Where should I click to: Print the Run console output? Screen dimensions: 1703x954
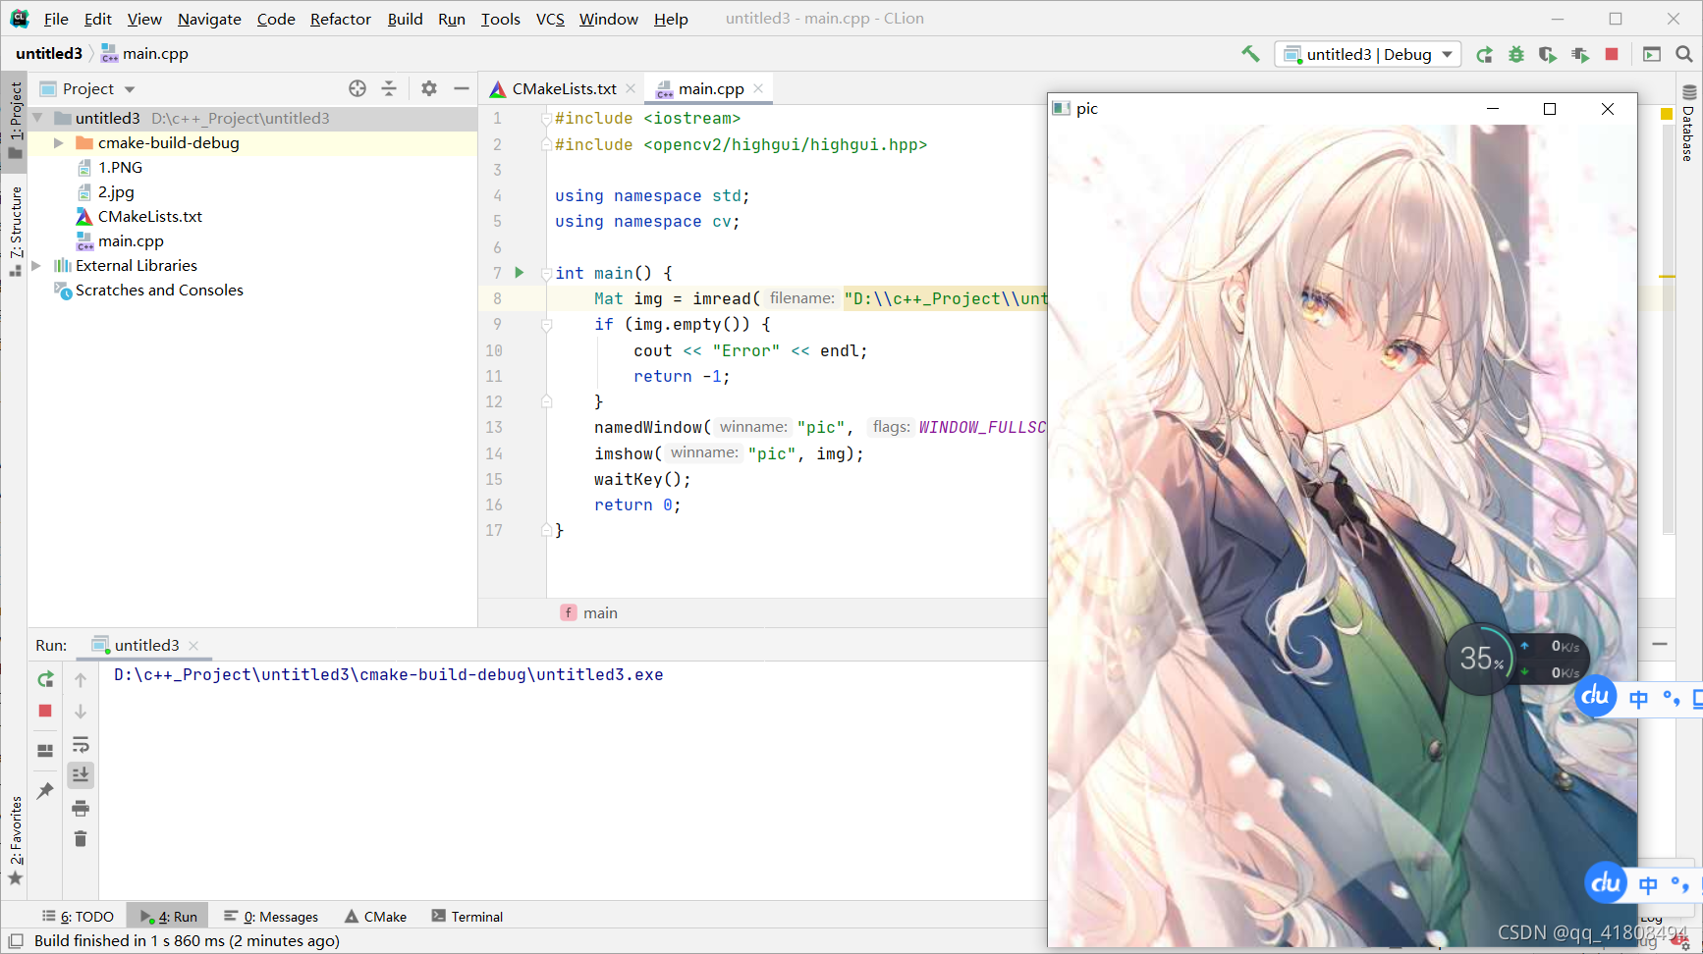(81, 808)
